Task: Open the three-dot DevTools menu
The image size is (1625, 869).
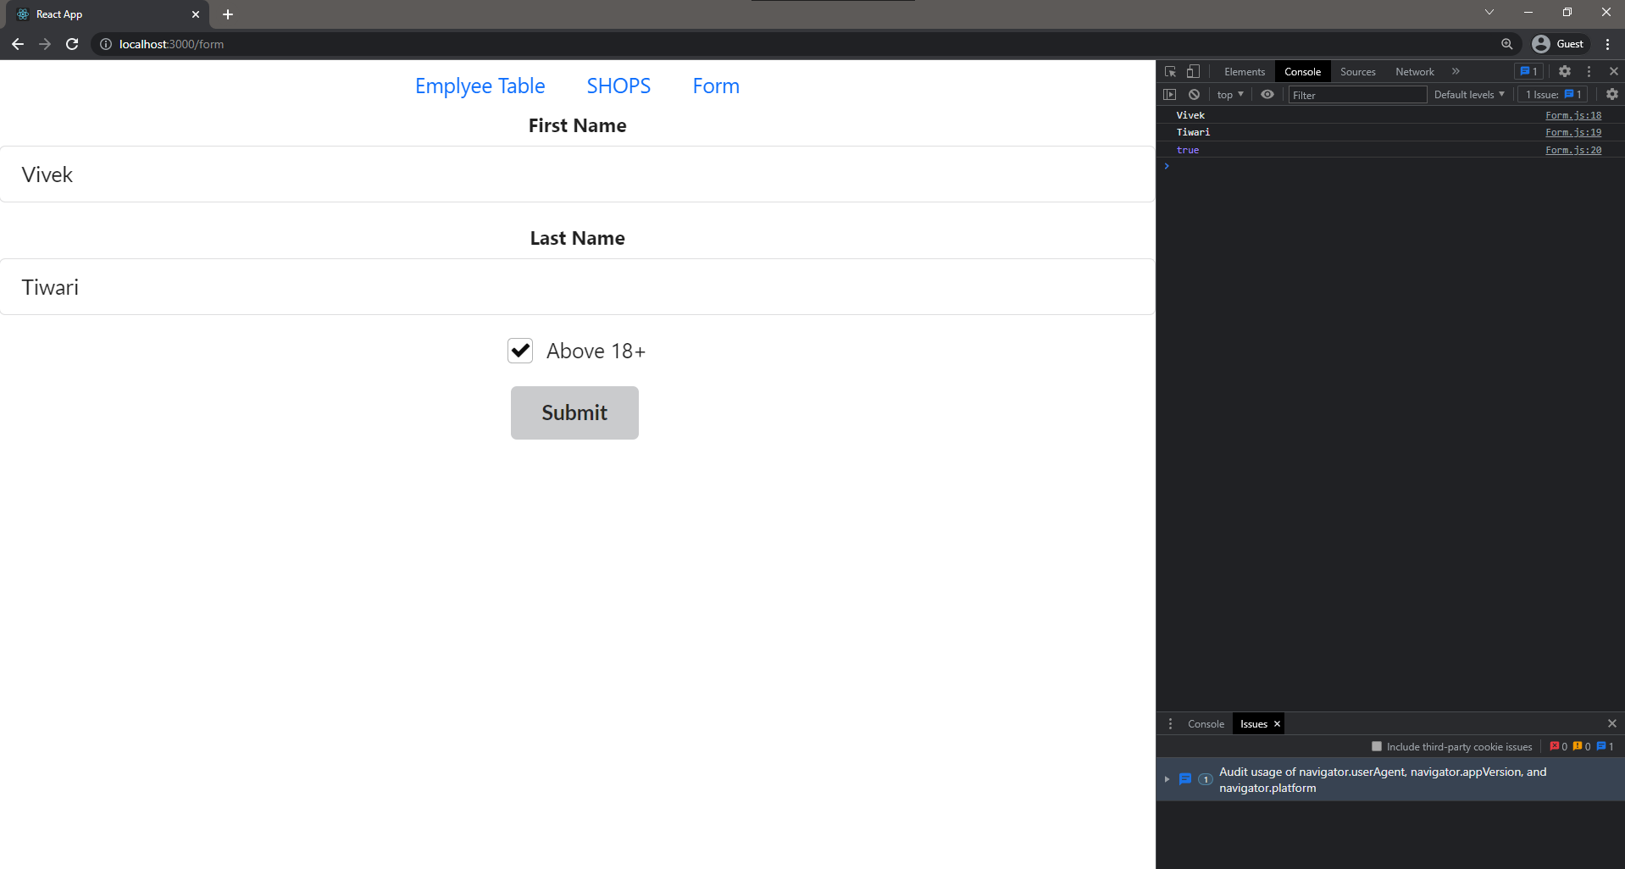Action: coord(1589,71)
